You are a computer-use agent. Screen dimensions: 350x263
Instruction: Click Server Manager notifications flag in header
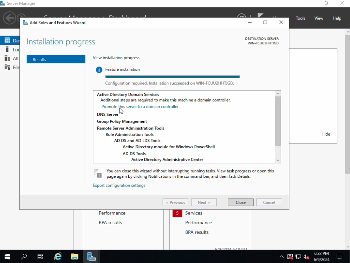tap(260, 15)
